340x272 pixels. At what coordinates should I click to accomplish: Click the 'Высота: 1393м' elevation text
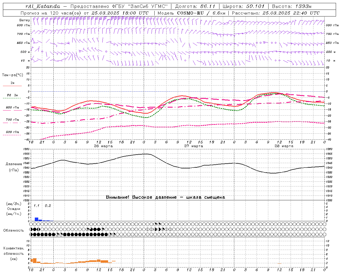[292, 6]
